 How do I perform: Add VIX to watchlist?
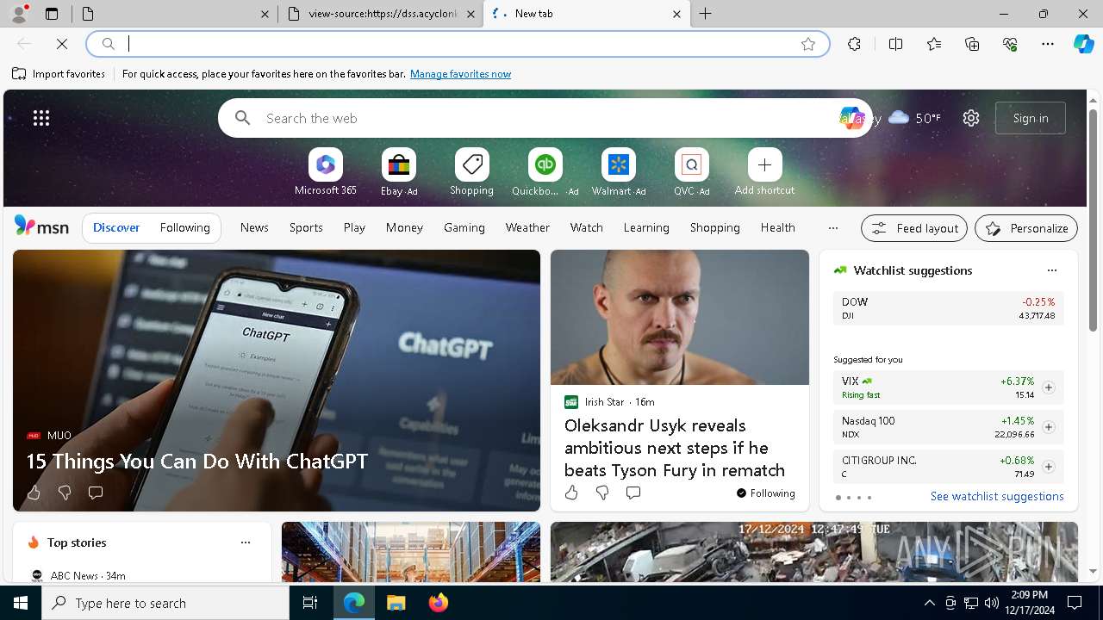(1049, 387)
